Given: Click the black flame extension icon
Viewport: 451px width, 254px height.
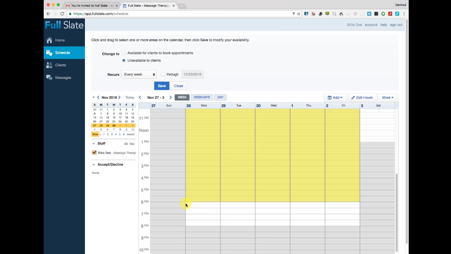Looking at the screenshot, I should click(341, 14).
